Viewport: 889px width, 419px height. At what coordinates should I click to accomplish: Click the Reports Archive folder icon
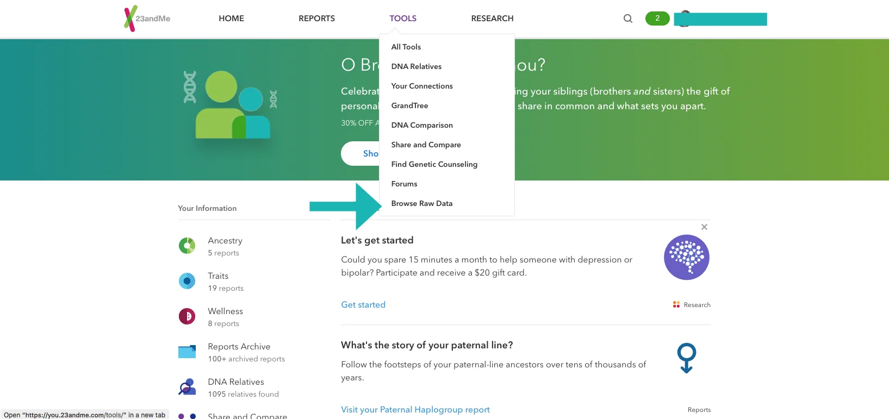[187, 352]
